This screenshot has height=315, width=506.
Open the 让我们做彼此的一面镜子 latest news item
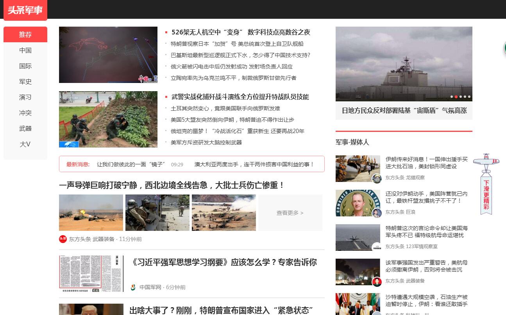pos(131,164)
